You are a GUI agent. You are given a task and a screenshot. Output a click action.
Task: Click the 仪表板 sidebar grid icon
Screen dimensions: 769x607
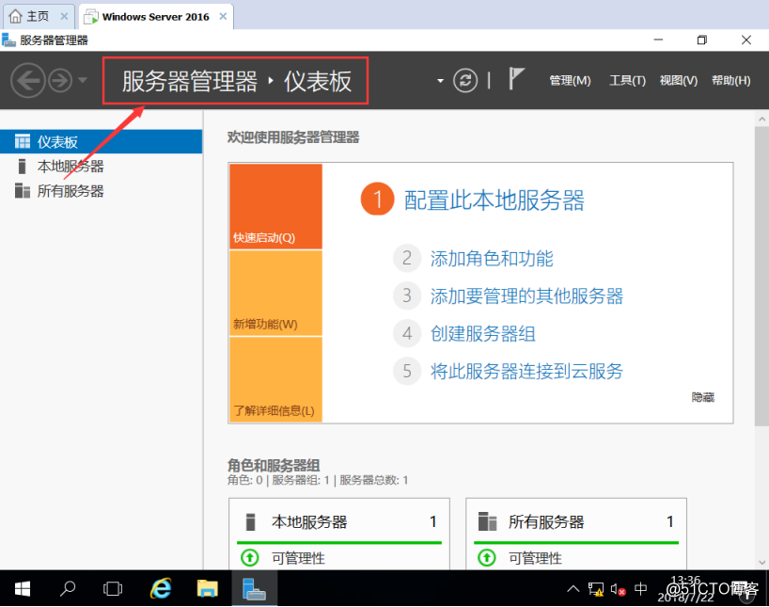coord(23,141)
